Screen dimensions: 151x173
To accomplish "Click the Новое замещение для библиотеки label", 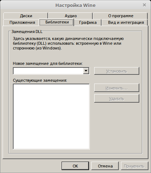I will coord(48,63).
